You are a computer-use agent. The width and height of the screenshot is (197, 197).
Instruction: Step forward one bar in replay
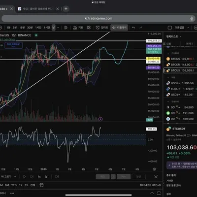tap(32, 177)
